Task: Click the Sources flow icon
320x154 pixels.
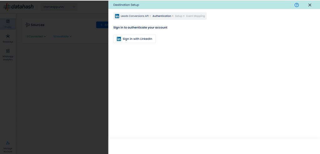Action: coord(27,25)
